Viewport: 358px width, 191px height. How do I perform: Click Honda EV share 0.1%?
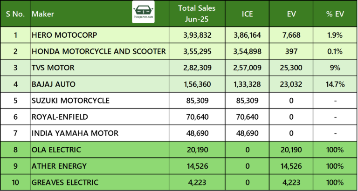pyautogui.click(x=335, y=52)
